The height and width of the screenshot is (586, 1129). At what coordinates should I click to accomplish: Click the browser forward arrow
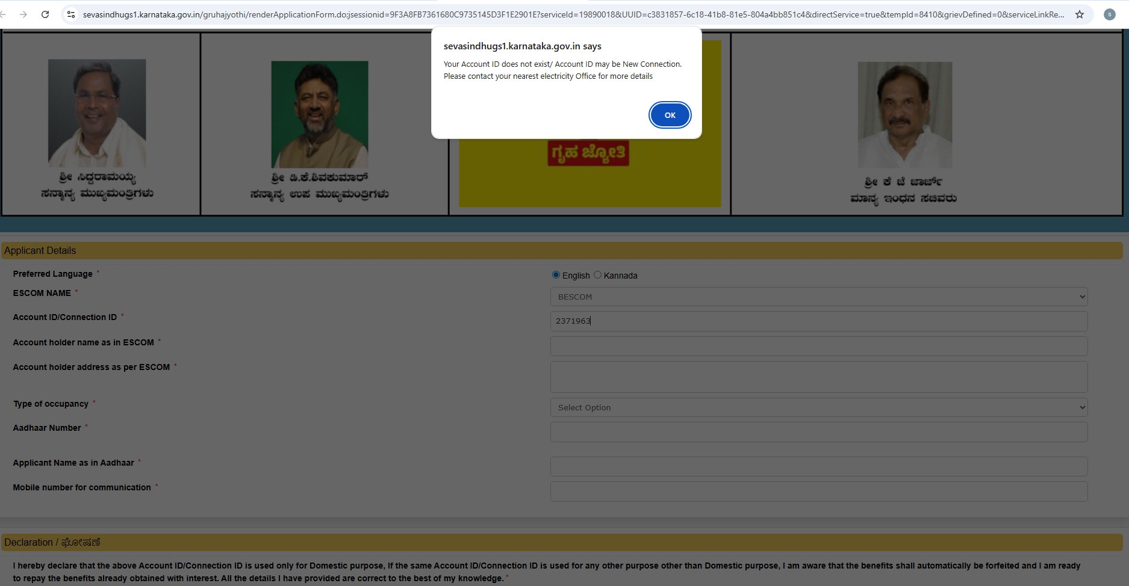tap(23, 14)
